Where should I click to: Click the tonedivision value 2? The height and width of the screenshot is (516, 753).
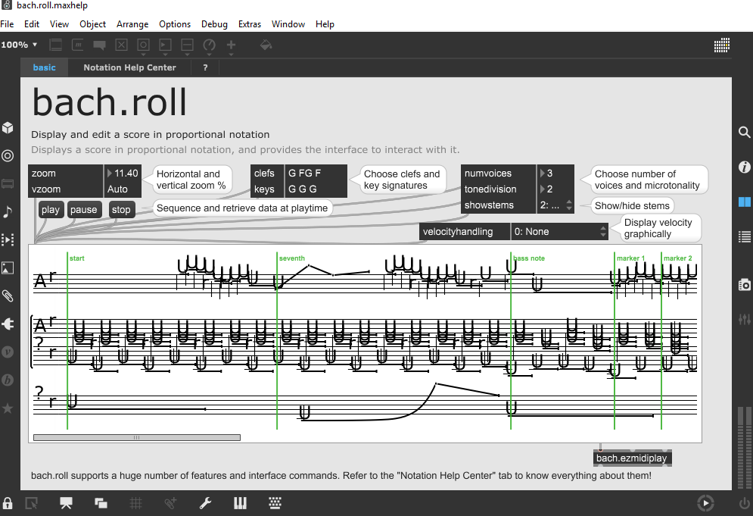555,189
